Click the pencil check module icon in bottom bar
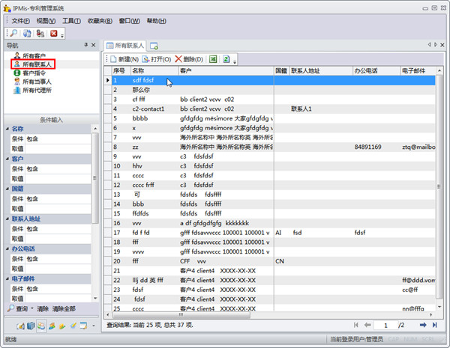 click(73, 326)
